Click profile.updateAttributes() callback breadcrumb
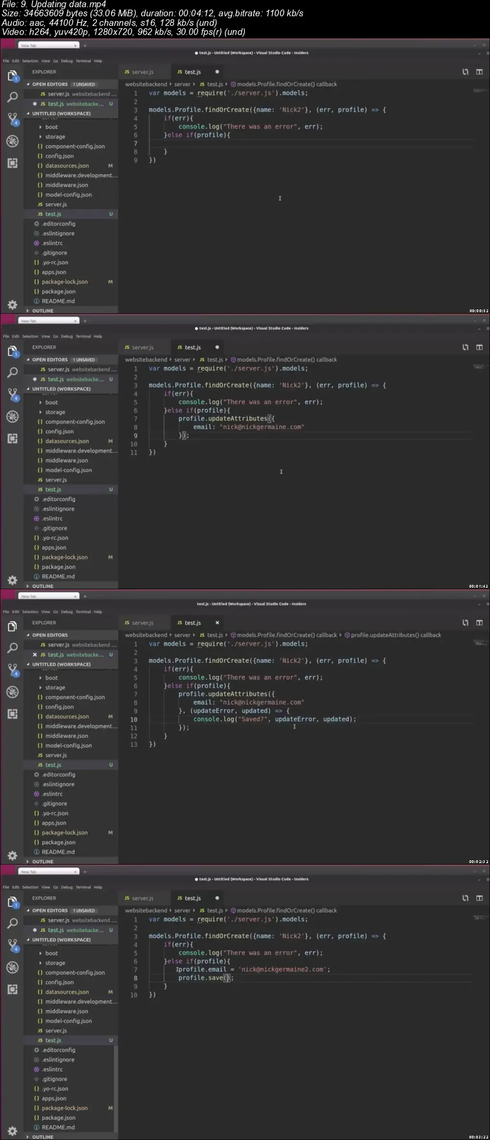Screen dimensions: 490x1140 click(x=392, y=635)
